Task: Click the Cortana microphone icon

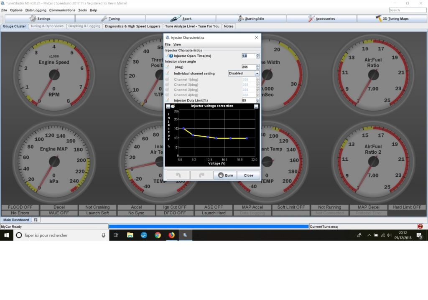Action: tap(104, 235)
